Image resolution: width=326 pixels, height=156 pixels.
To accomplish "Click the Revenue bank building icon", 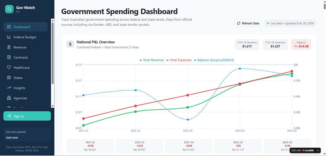I will pos(9,47).
